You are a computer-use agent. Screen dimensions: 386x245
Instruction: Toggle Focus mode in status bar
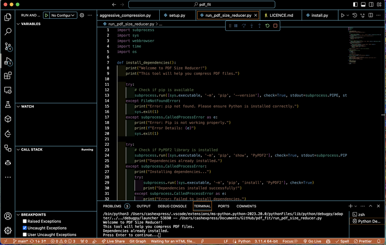pyautogui.click(x=290, y=241)
